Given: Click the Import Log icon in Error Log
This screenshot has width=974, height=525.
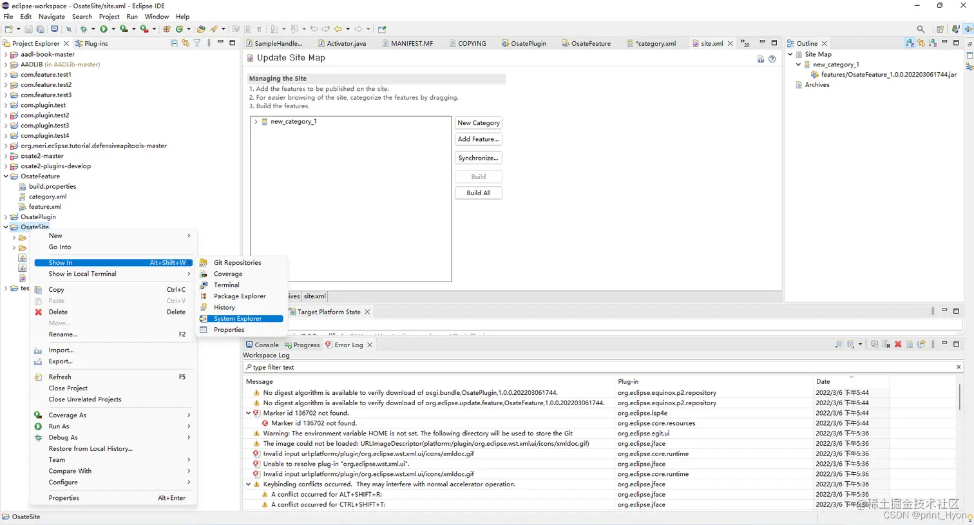Looking at the screenshot, I should (850, 345).
